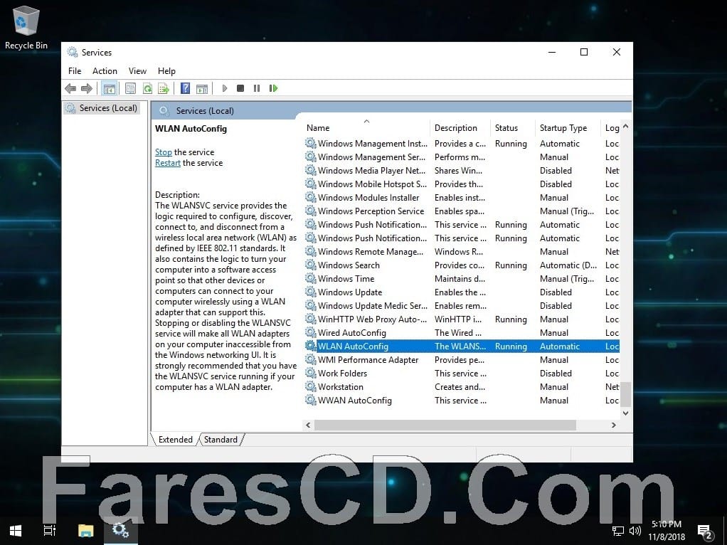Click the Stop Service square icon

coord(240,88)
